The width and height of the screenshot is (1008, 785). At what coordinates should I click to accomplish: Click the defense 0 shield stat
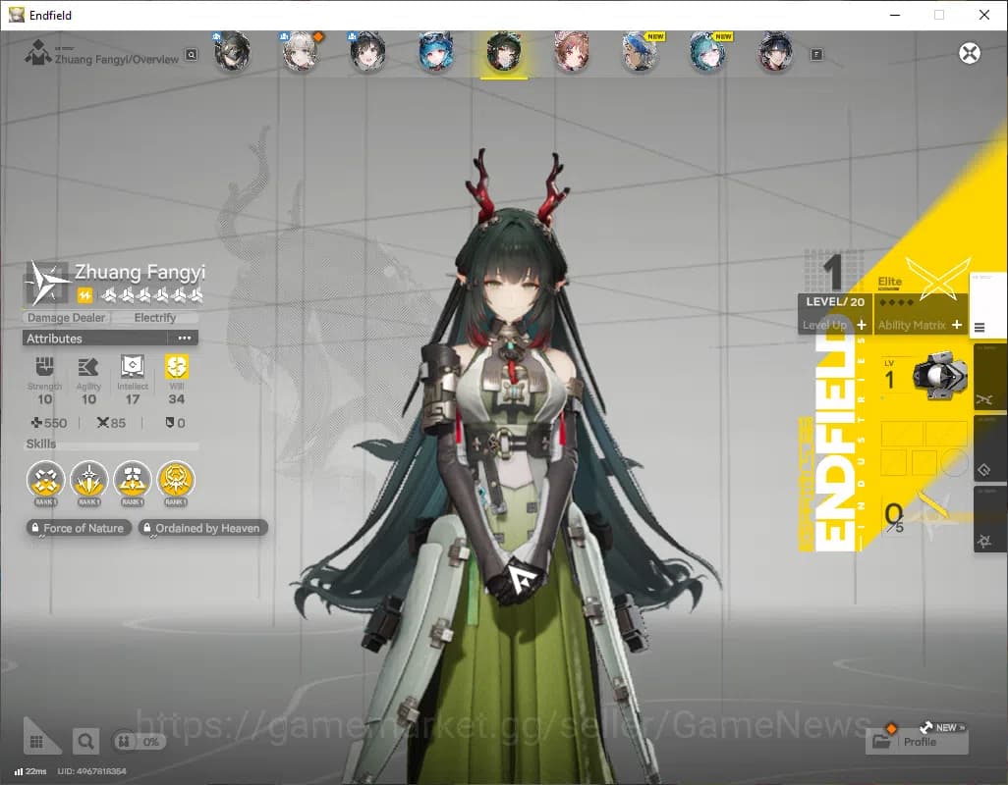(x=176, y=423)
